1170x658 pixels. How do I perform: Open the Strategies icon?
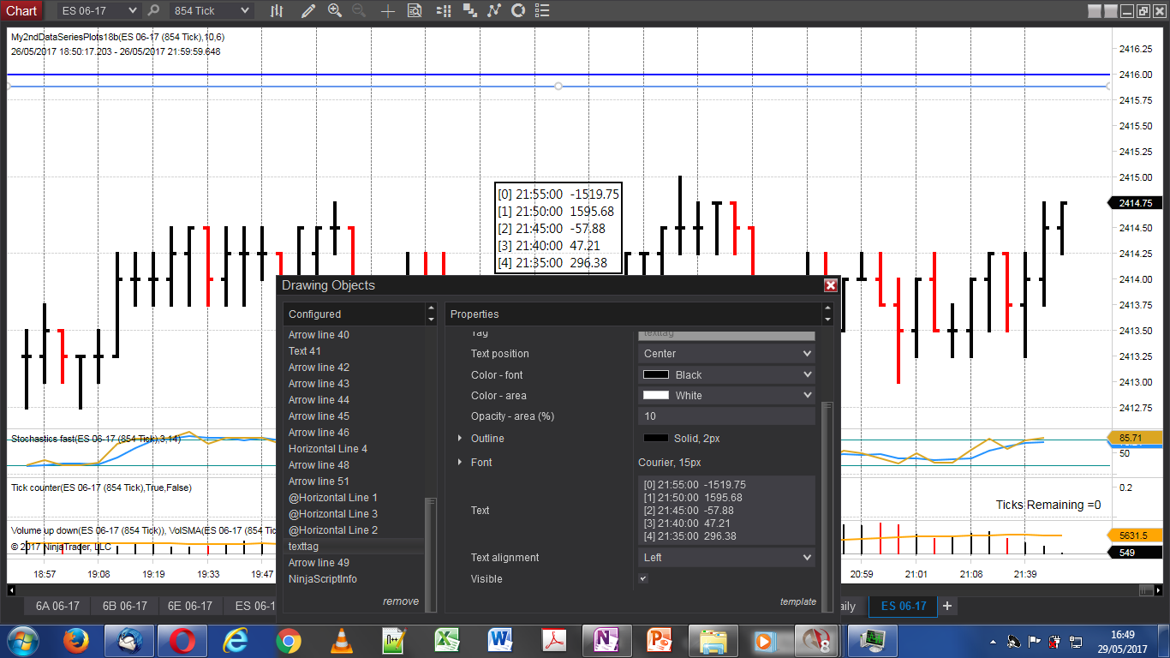518,11
